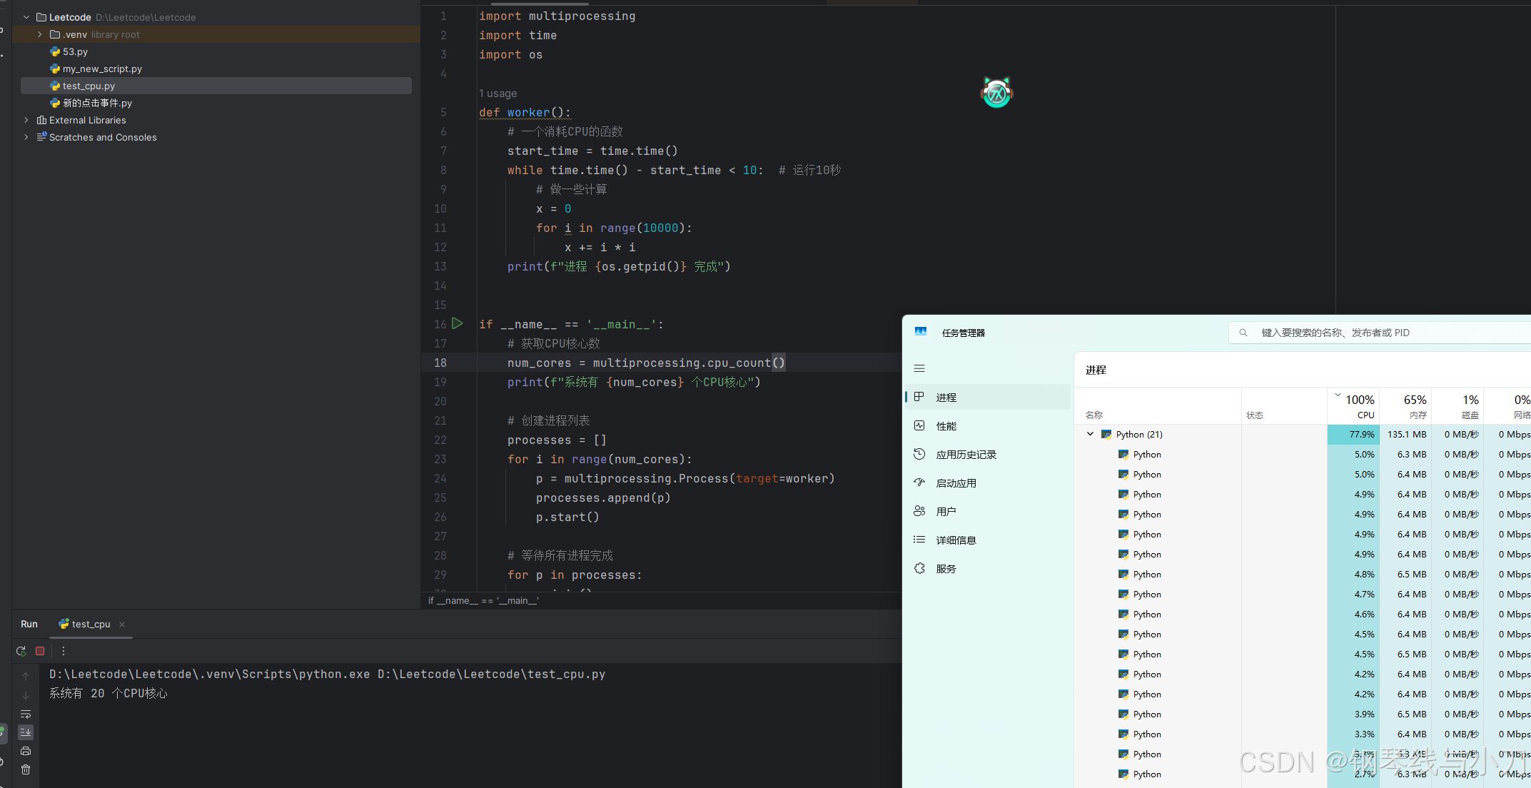The width and height of the screenshot is (1531, 788).
Task: Click the Rerun test_cpu icon
Action: [21, 651]
